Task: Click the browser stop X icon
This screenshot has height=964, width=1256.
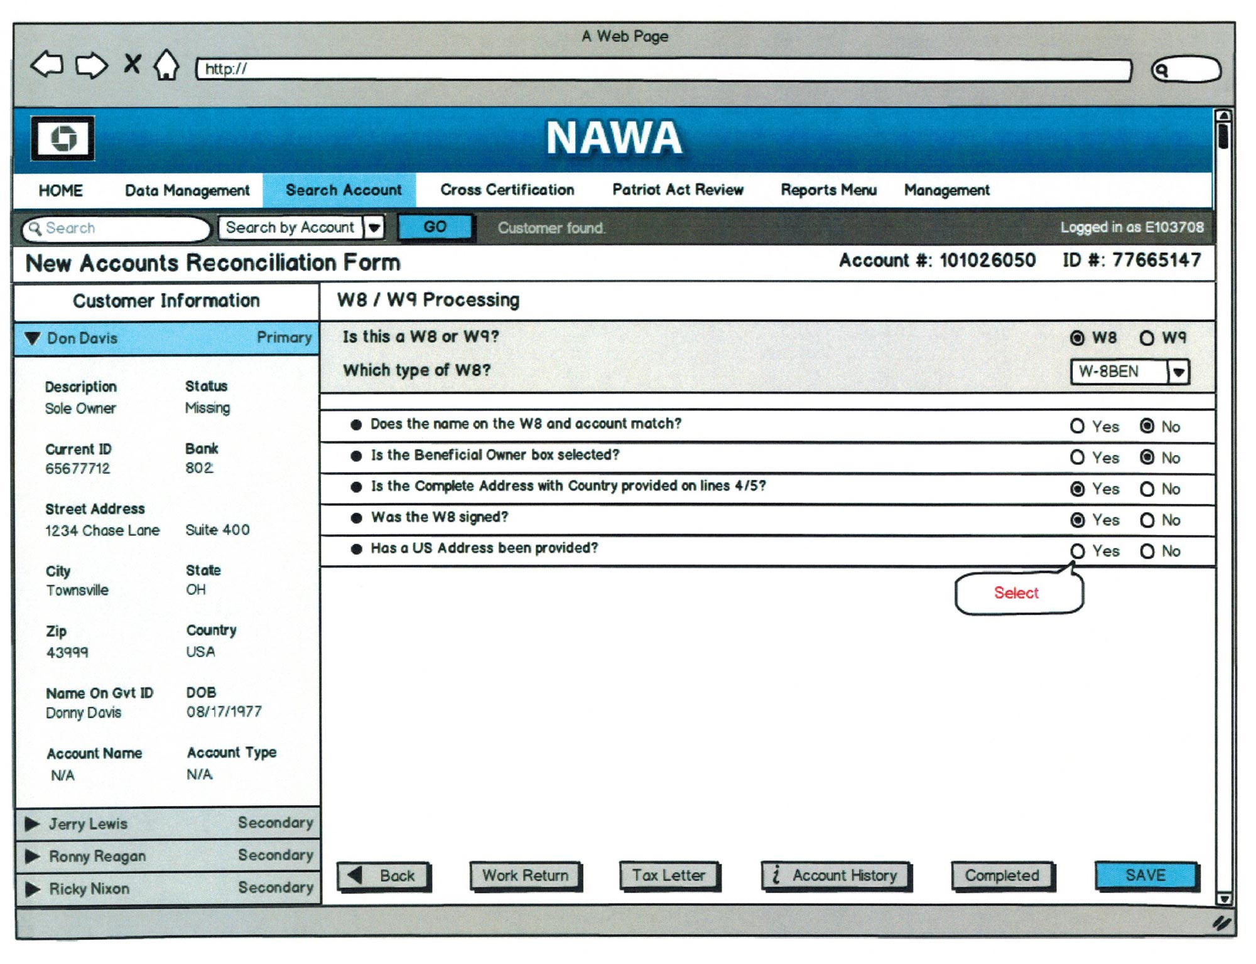Action: point(132,63)
